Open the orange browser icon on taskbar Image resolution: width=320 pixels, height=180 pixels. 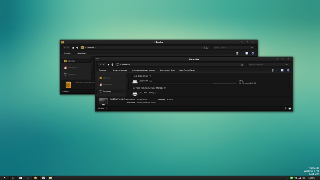[x=36, y=178]
